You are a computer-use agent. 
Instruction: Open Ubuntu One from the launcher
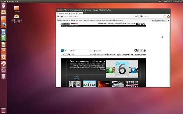[x=3, y=57]
